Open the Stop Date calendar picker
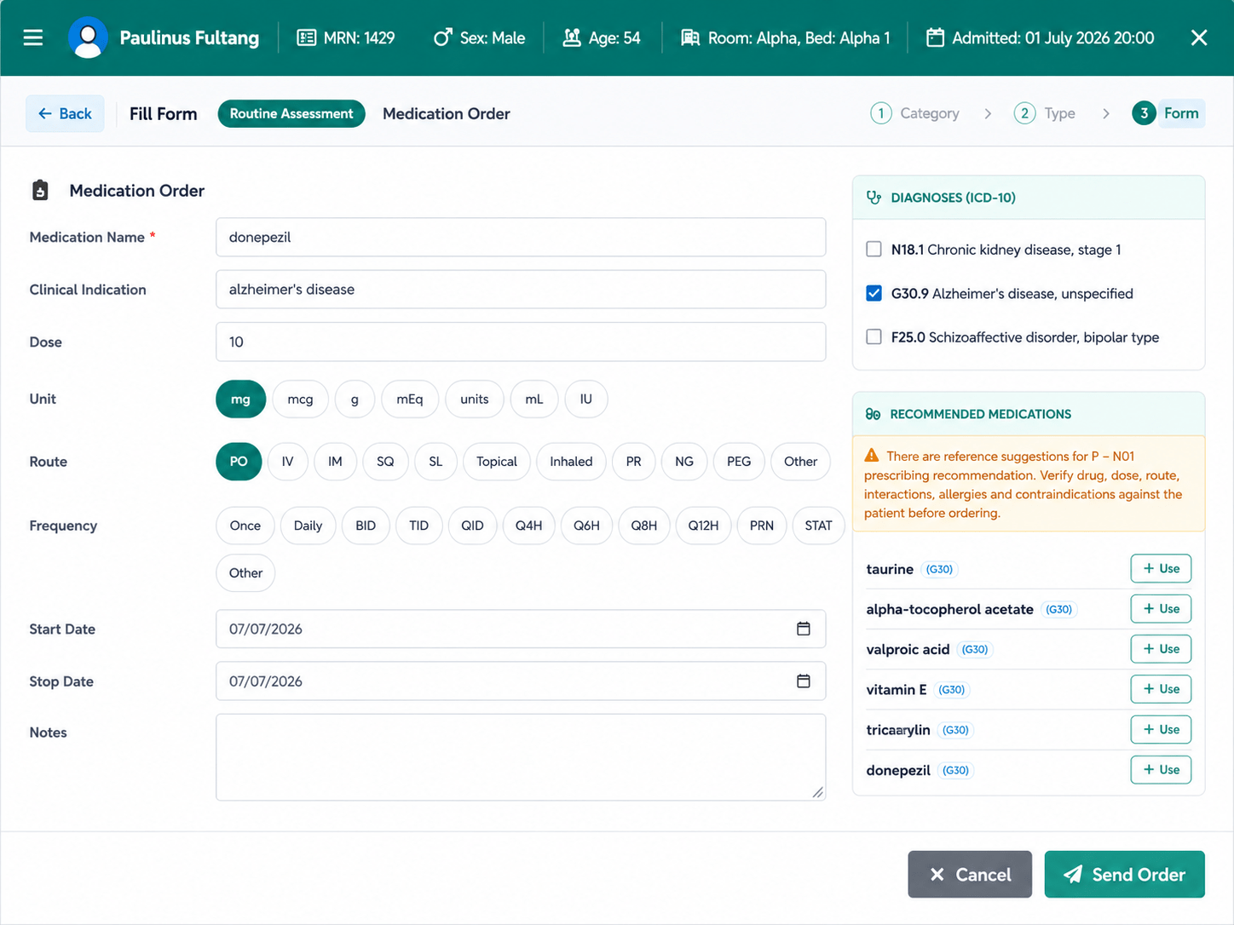 803,681
